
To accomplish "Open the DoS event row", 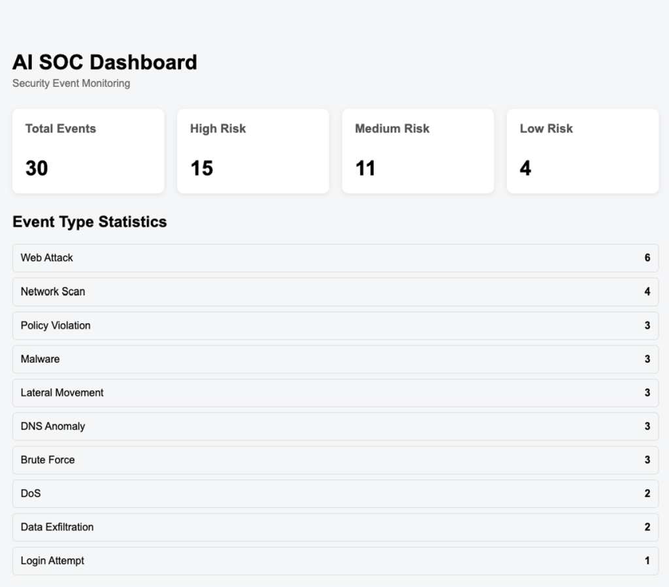I will pos(335,494).
